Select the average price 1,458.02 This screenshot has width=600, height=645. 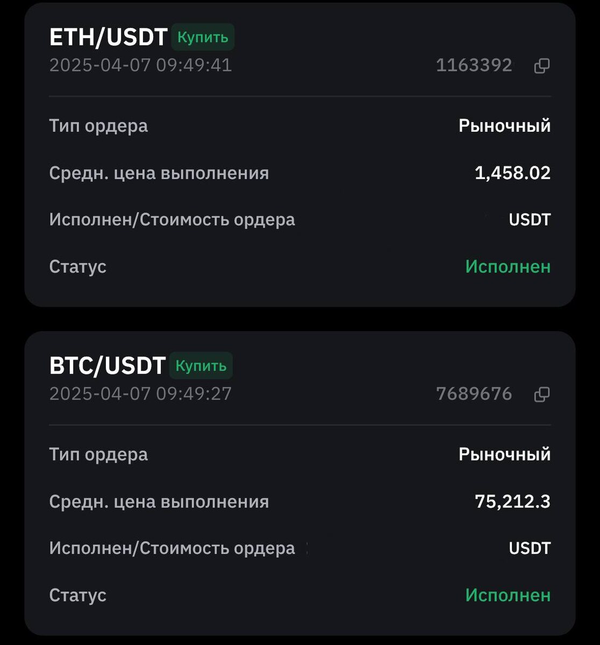(512, 173)
